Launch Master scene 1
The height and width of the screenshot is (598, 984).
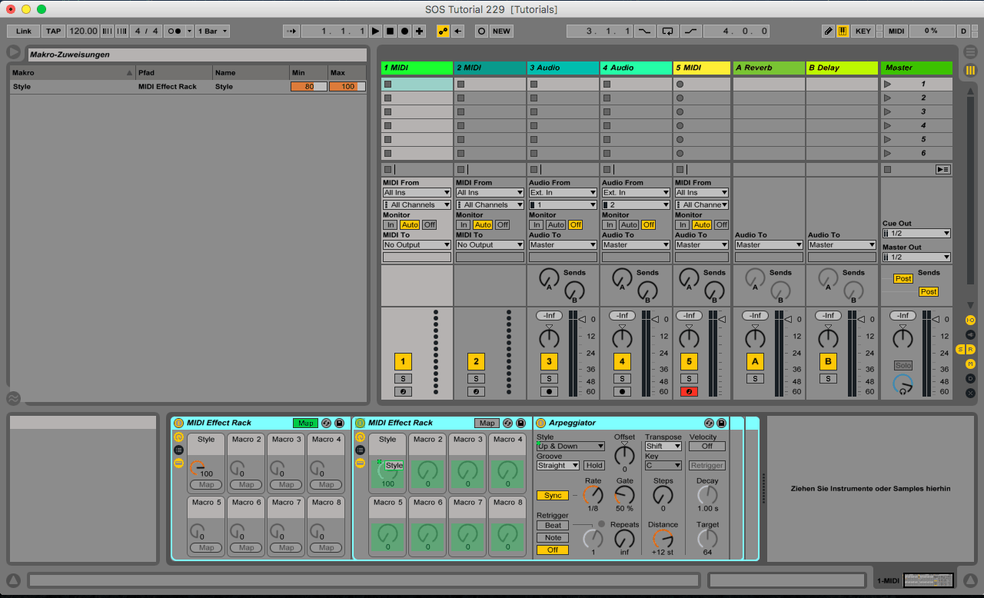click(x=888, y=84)
